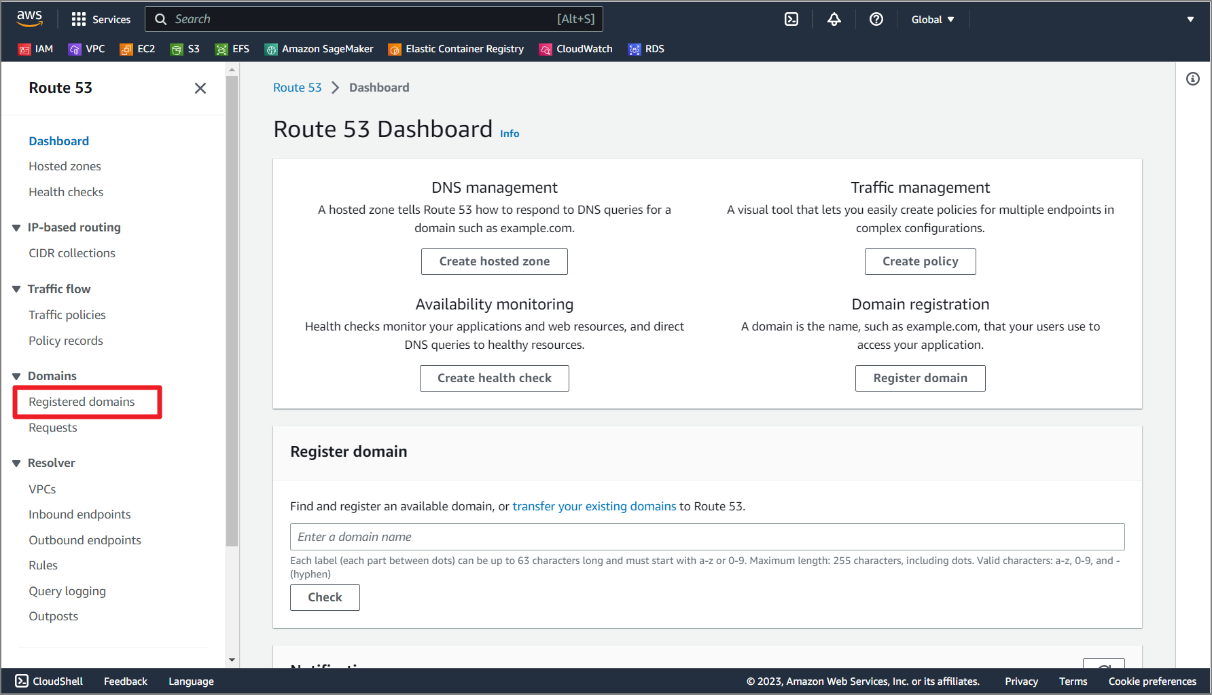This screenshot has width=1212, height=695.
Task: Collapse the IP-based routing section
Action: point(16,227)
